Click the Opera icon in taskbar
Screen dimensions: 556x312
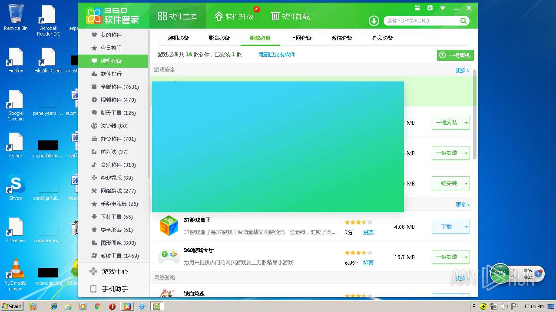click(113, 306)
